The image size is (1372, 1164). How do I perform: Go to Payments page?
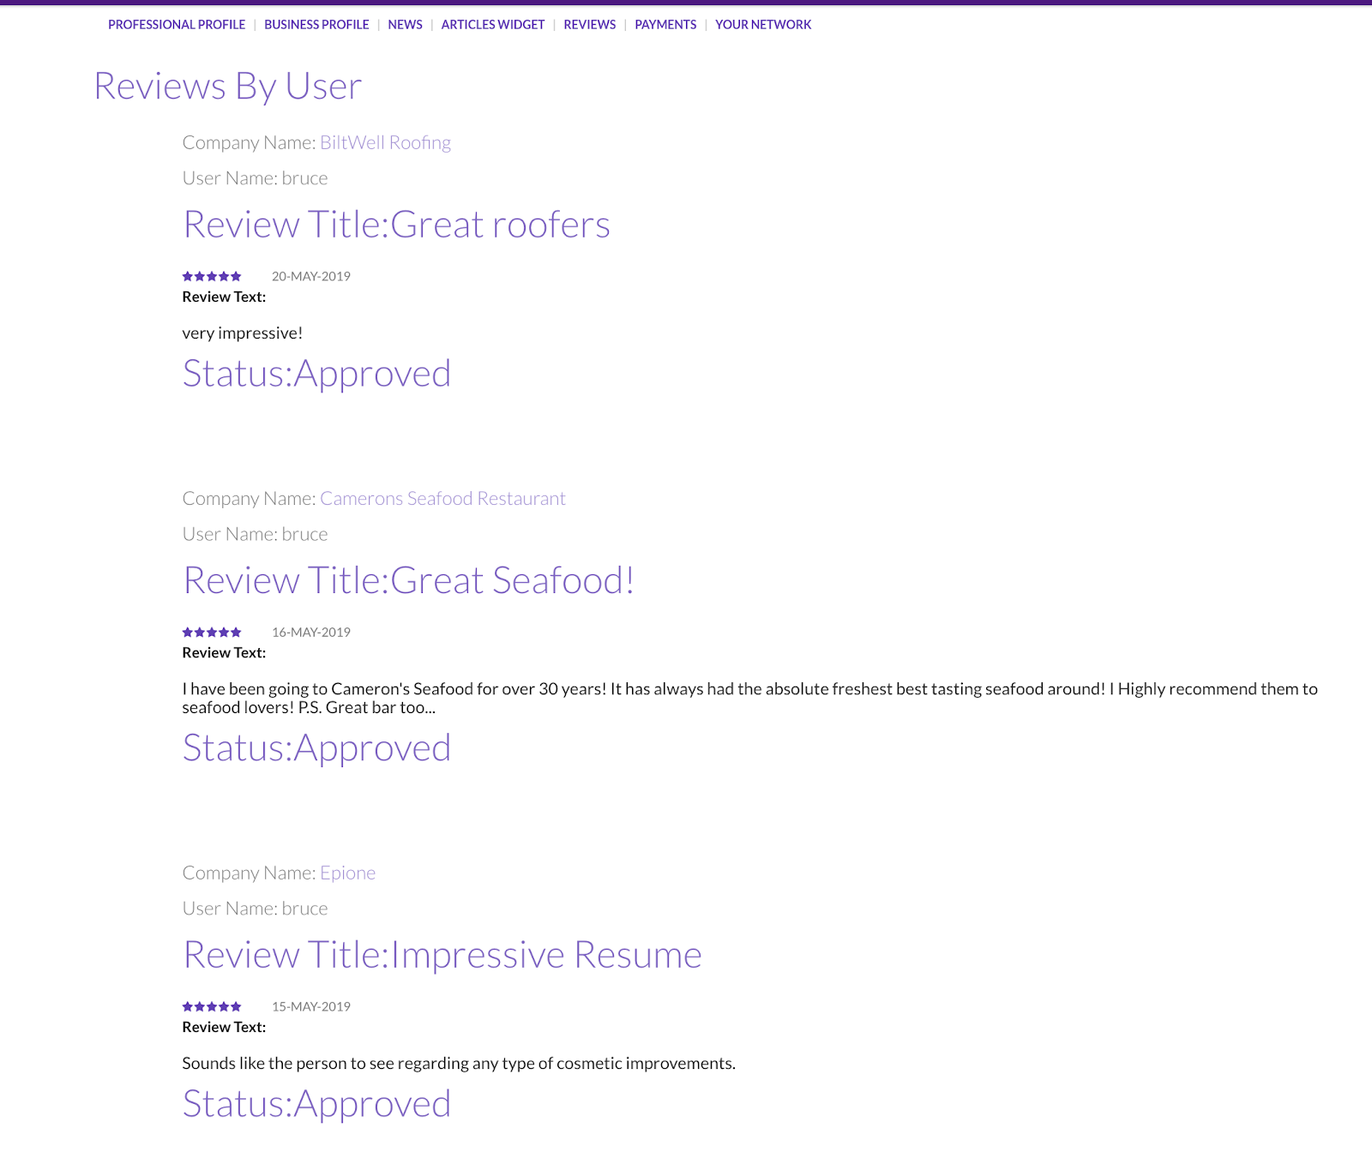pyautogui.click(x=665, y=25)
